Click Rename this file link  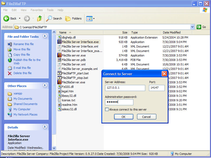tap(24, 44)
